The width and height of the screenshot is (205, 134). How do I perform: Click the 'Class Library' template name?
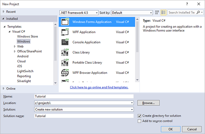(x=81, y=52)
